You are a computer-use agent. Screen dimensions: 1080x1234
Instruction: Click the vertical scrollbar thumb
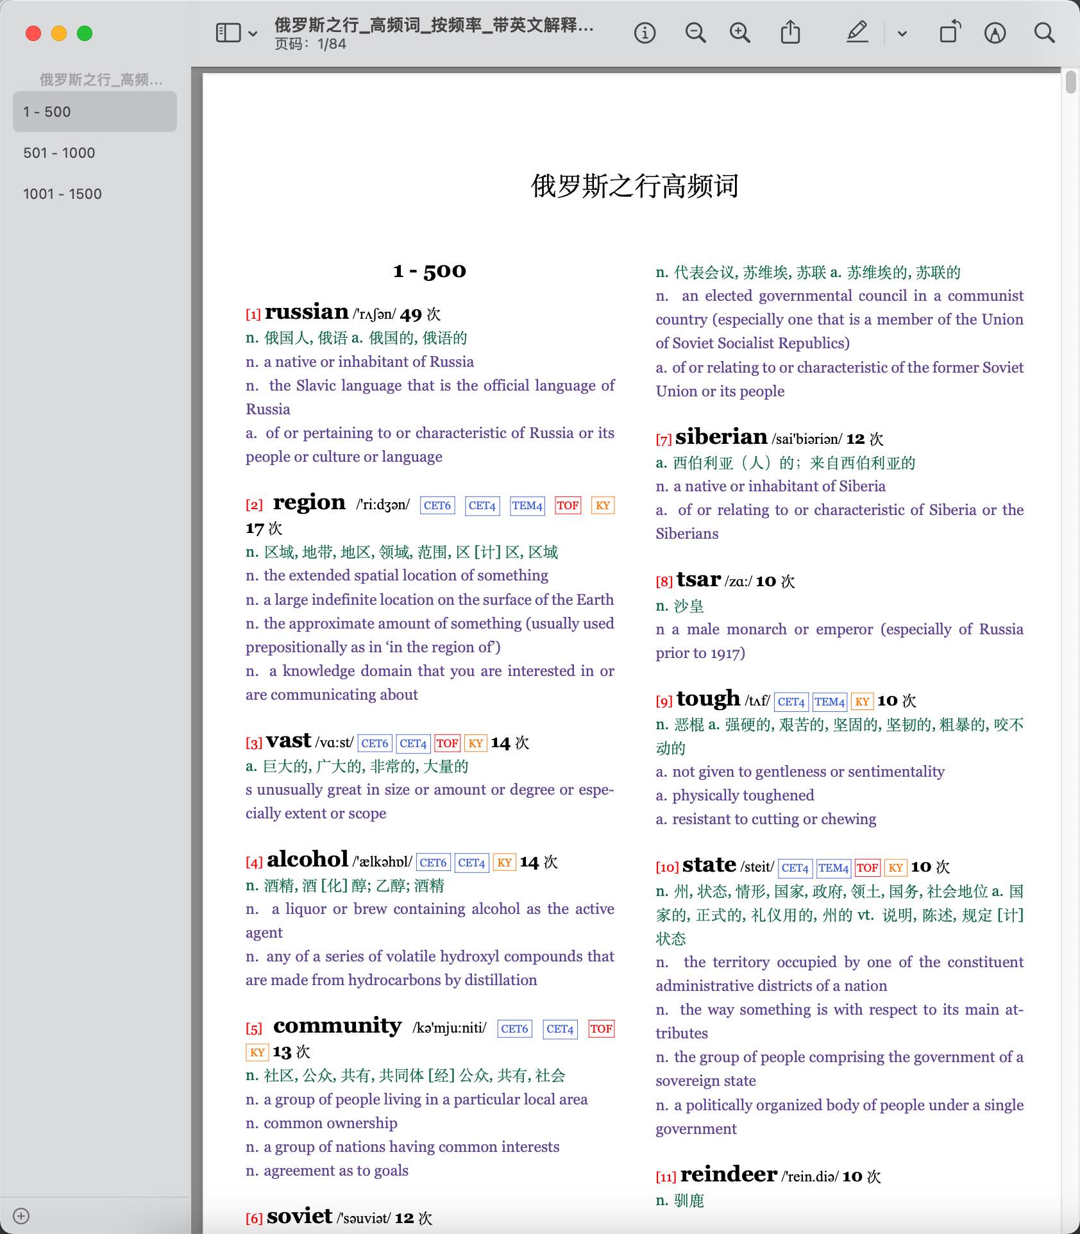(x=1070, y=83)
